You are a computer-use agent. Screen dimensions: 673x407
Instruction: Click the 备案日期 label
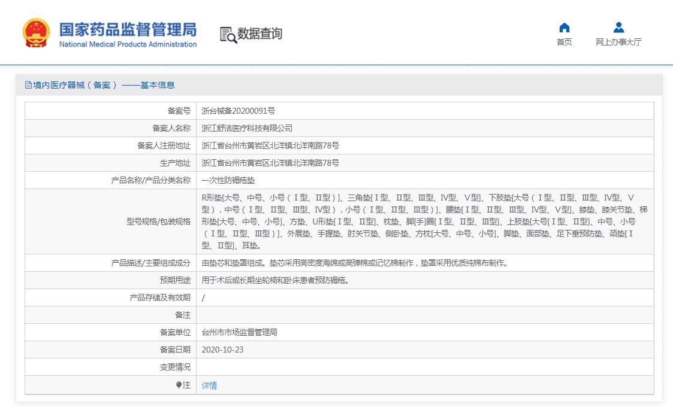[x=175, y=350]
